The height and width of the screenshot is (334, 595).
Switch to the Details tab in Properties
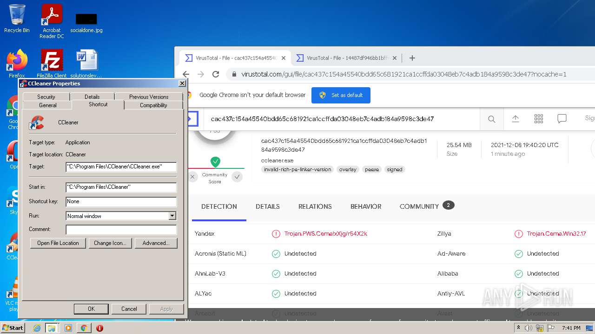pyautogui.click(x=92, y=96)
